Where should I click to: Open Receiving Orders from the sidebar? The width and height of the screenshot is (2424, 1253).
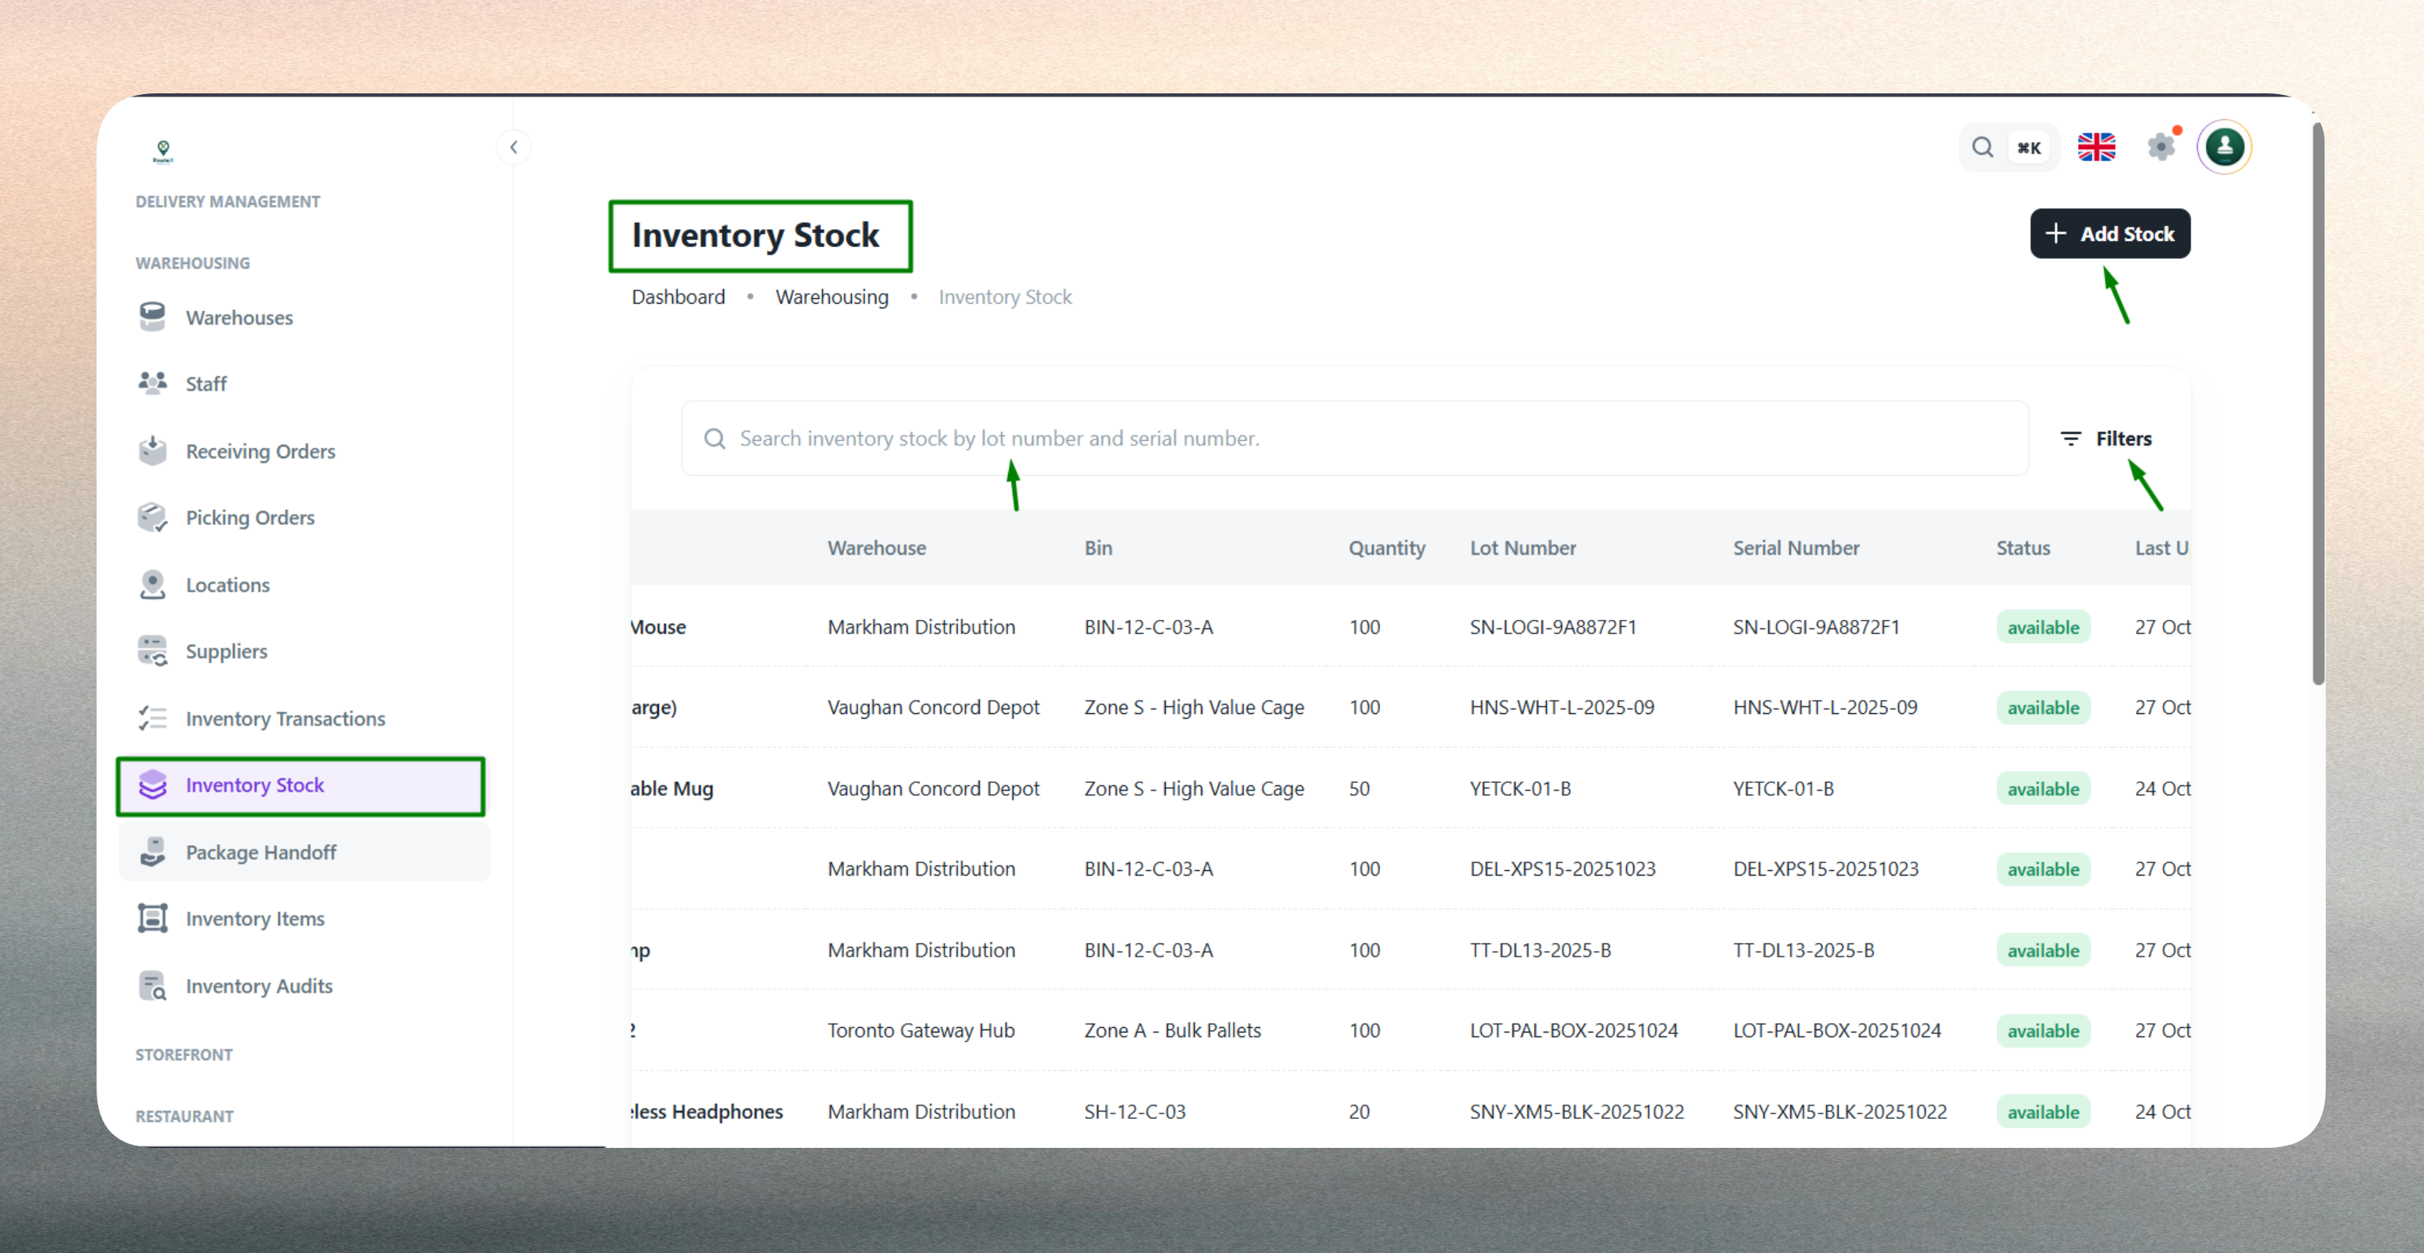click(x=260, y=450)
